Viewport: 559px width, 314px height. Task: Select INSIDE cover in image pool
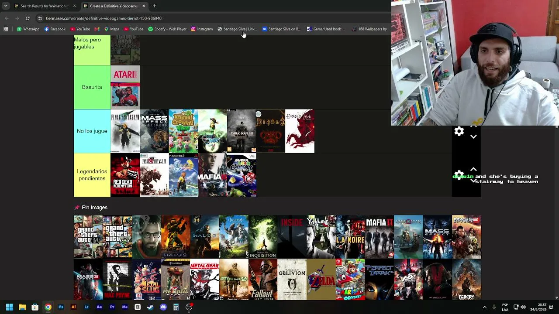292,237
